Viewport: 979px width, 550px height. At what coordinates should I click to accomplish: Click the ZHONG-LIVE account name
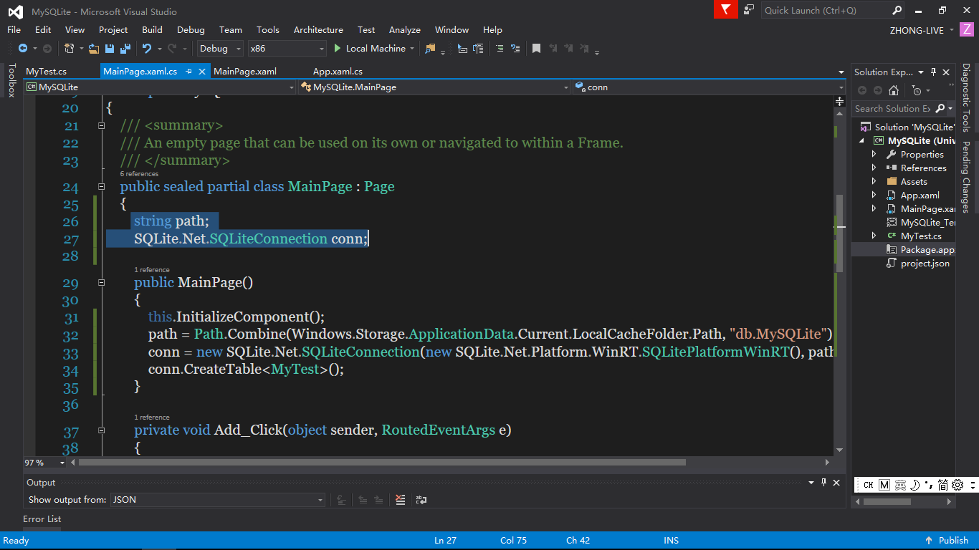[x=917, y=30]
